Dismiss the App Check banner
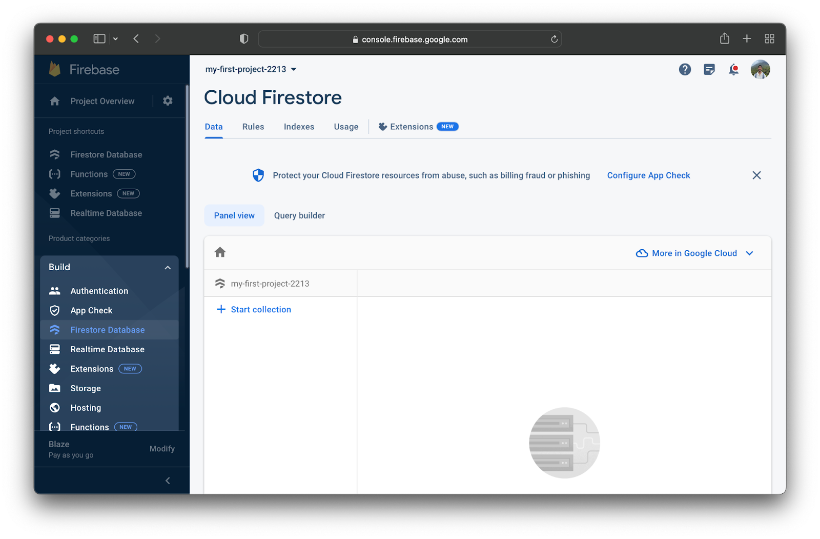 click(x=756, y=175)
